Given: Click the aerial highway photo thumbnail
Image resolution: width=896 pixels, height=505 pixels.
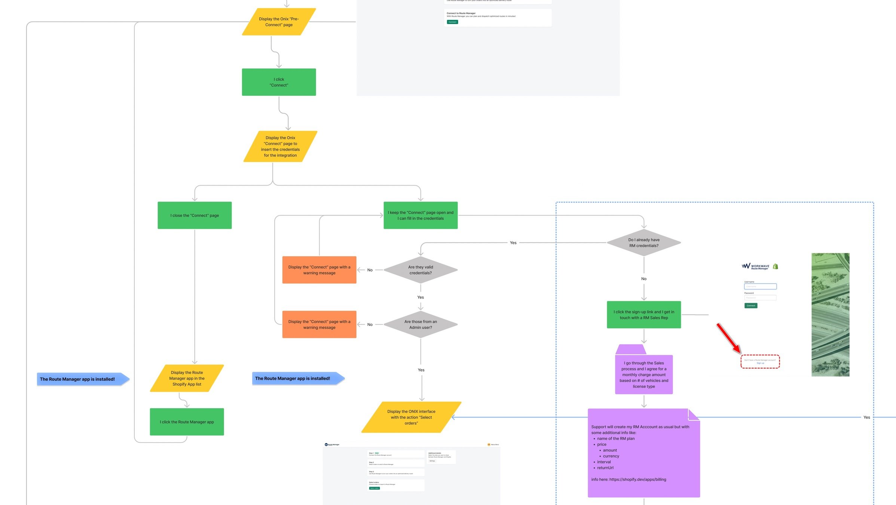Looking at the screenshot, I should pos(830,314).
